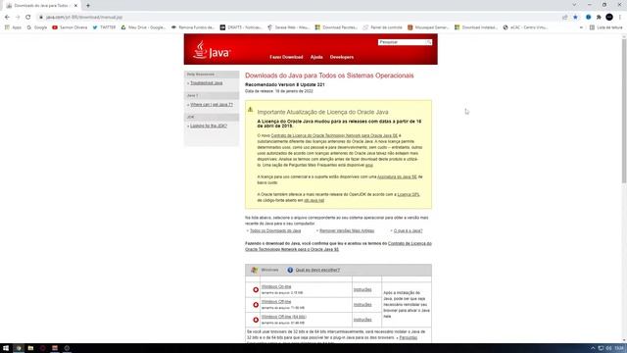Select the Downloads do Java browser tab
The height and width of the screenshot is (353, 627).
pyautogui.click(x=41, y=6)
